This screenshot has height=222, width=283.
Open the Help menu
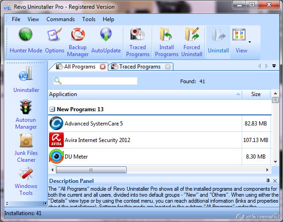point(108,19)
